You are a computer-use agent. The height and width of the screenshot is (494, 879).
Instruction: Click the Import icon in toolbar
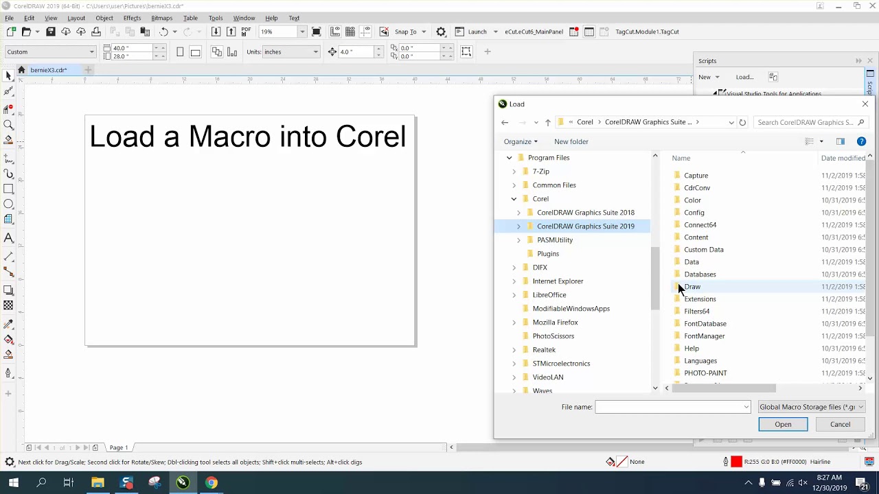coord(216,32)
